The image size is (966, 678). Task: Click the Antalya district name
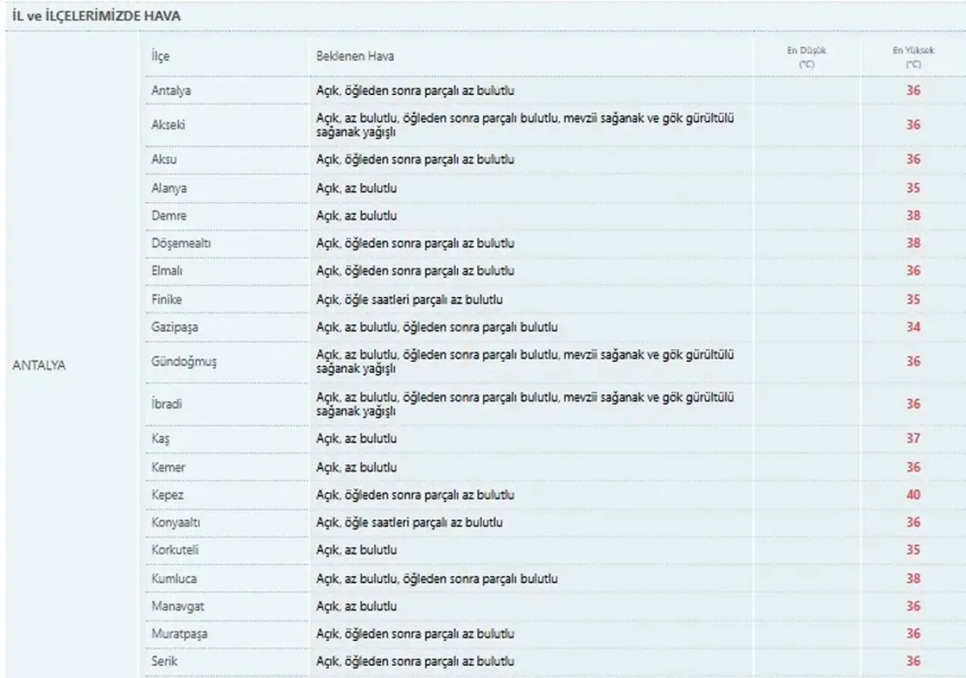[171, 91]
